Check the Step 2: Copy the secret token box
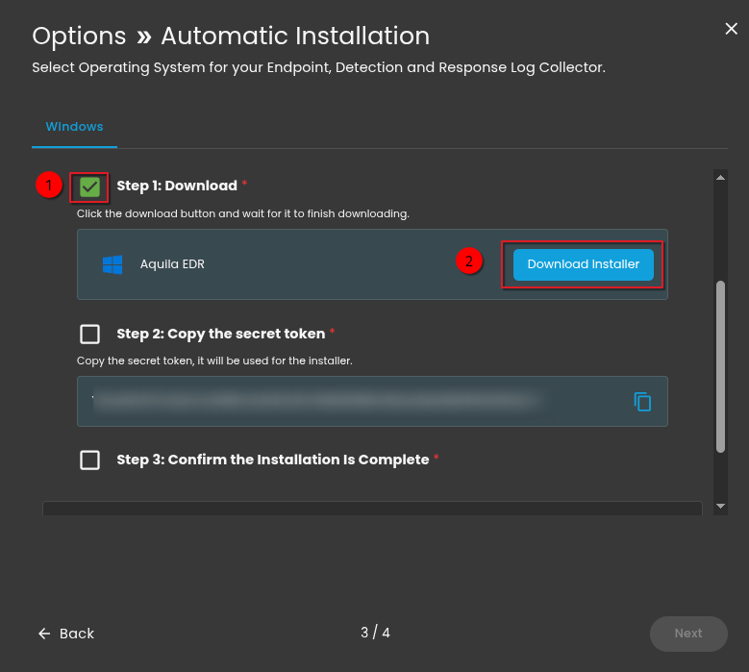 [89, 334]
